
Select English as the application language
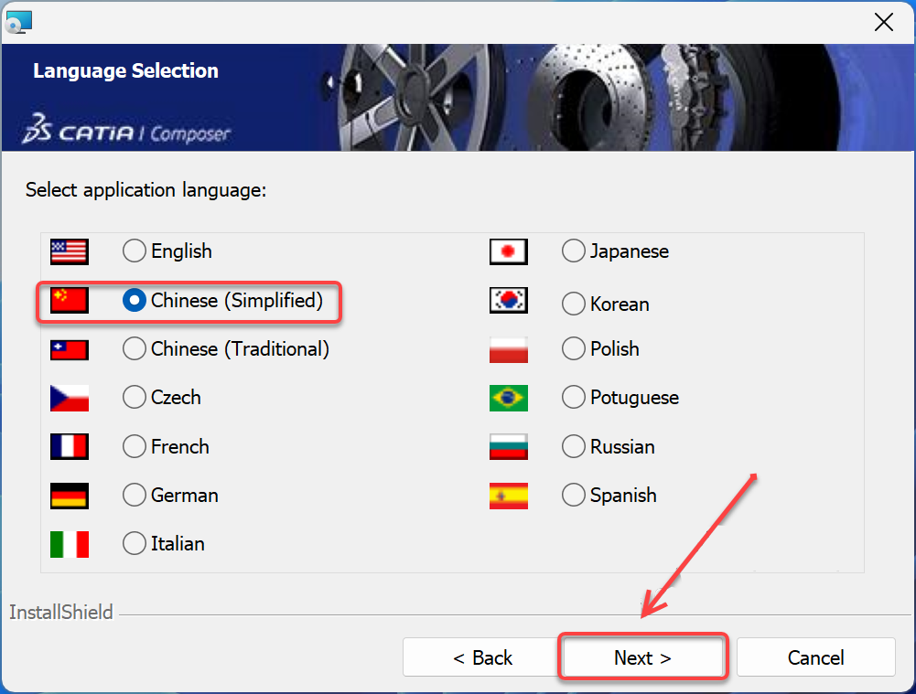134,251
